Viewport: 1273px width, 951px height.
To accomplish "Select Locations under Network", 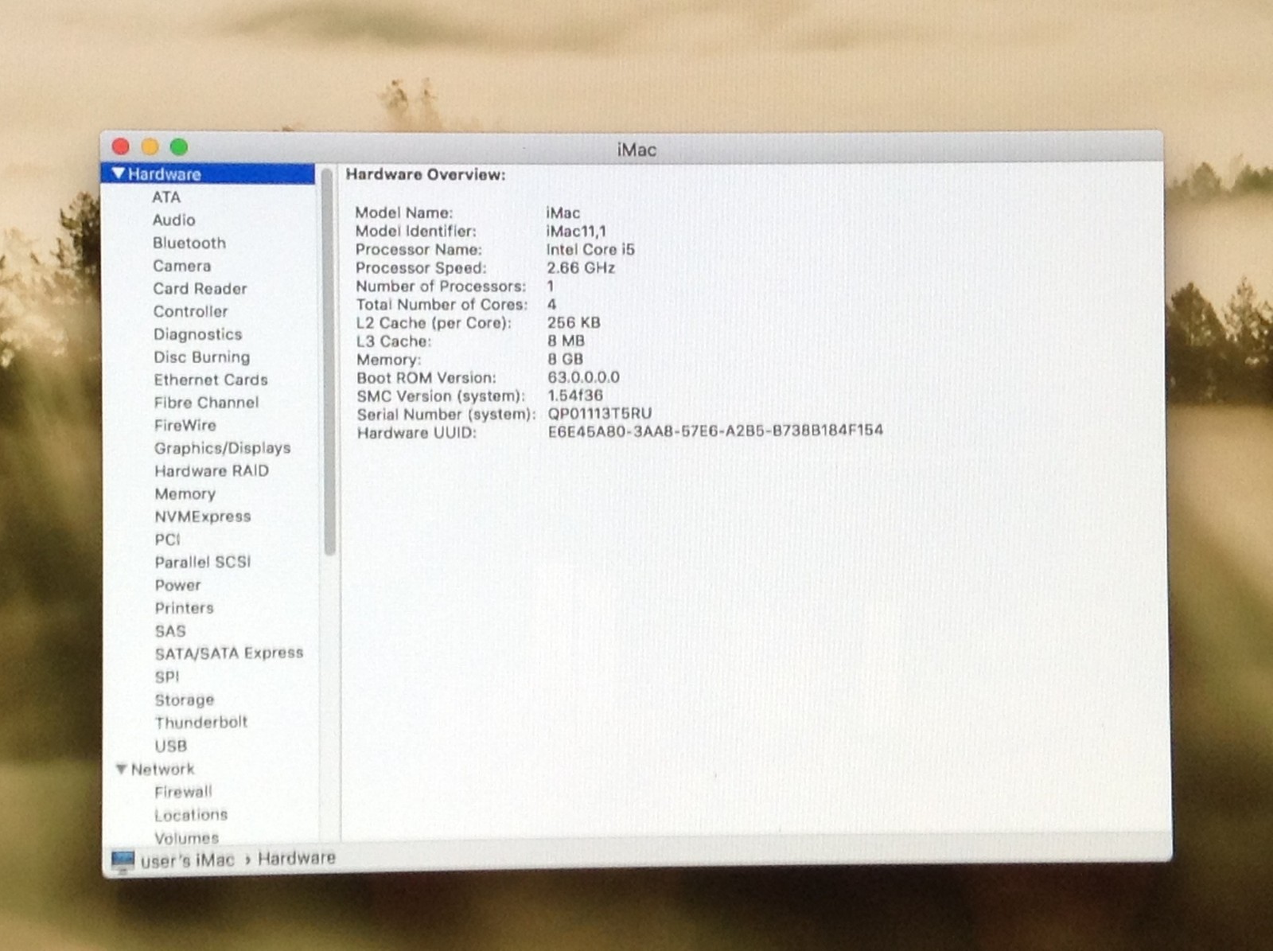I will (x=191, y=815).
